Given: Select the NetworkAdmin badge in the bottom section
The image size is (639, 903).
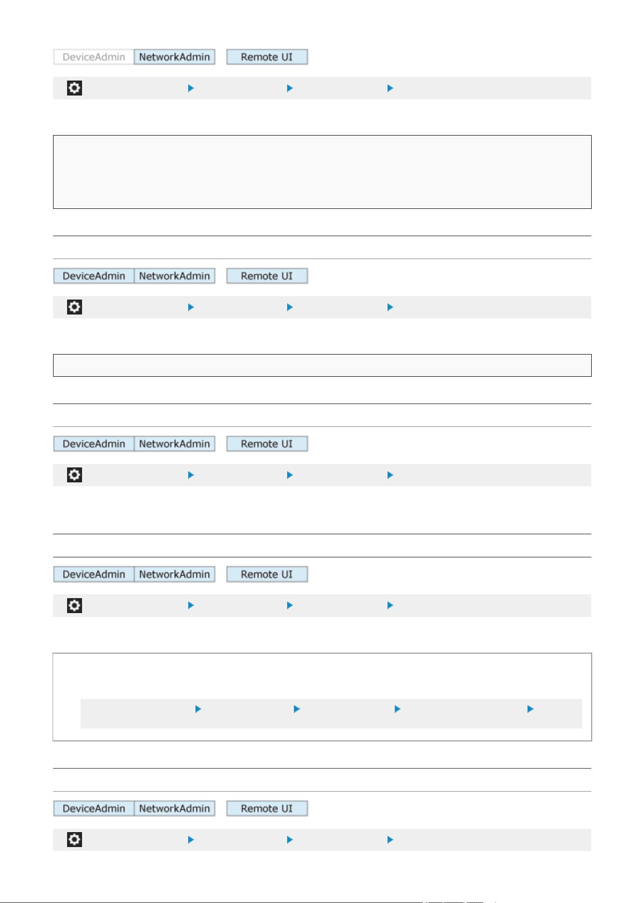Looking at the screenshot, I should tap(174, 808).
